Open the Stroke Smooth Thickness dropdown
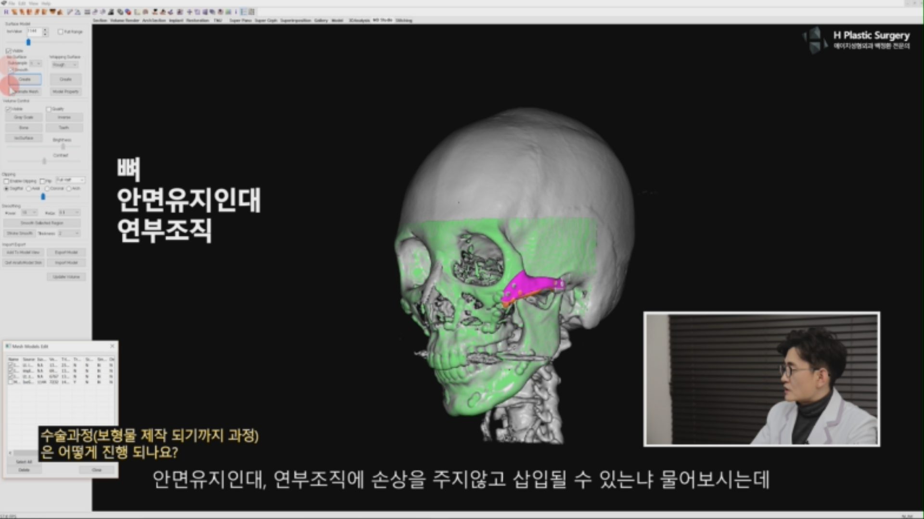The width and height of the screenshot is (924, 519). [x=69, y=233]
